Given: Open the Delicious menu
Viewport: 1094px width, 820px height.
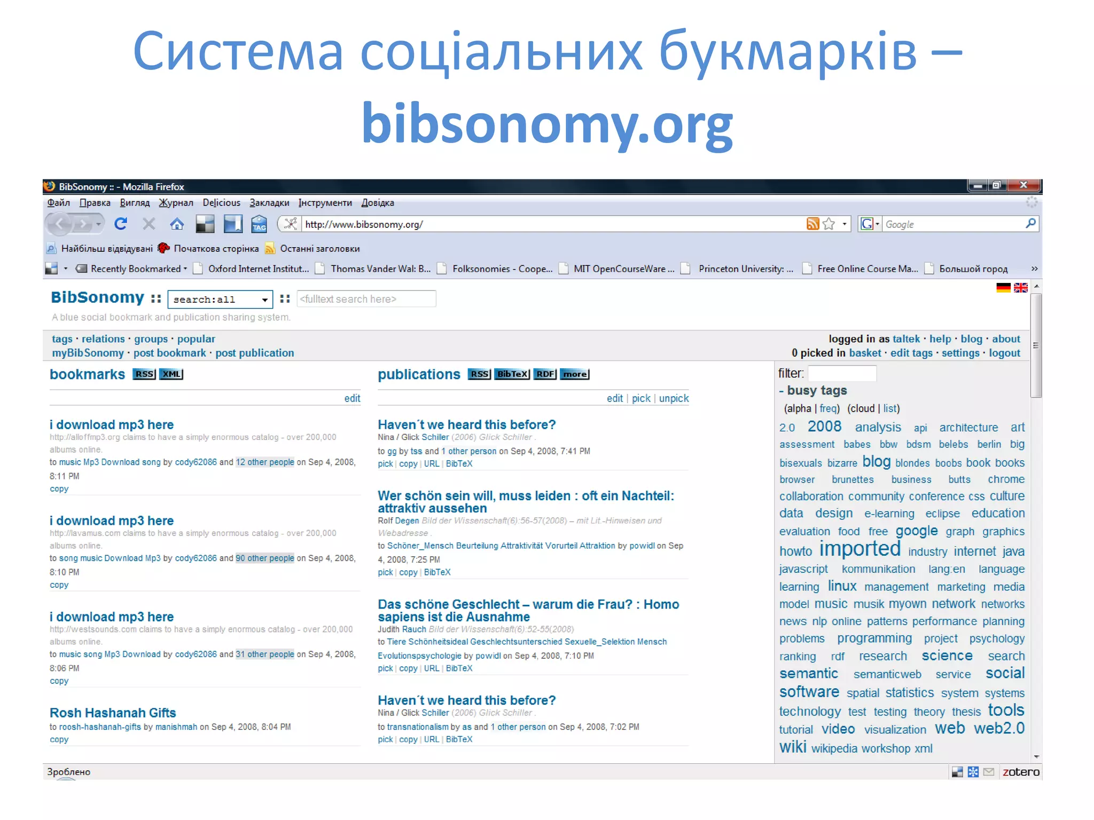Looking at the screenshot, I should pyautogui.click(x=221, y=203).
